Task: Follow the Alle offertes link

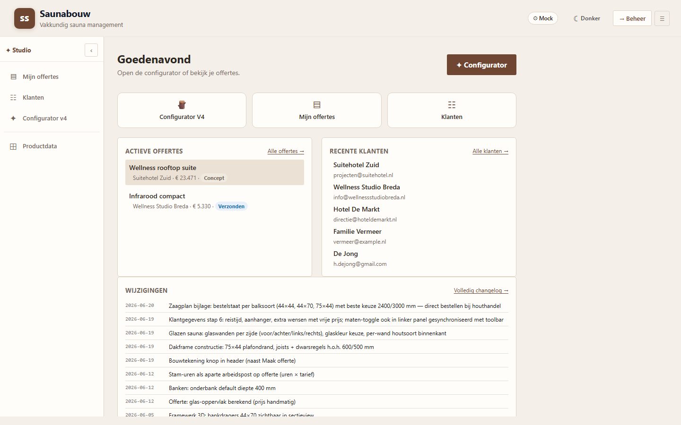Action: click(x=286, y=151)
